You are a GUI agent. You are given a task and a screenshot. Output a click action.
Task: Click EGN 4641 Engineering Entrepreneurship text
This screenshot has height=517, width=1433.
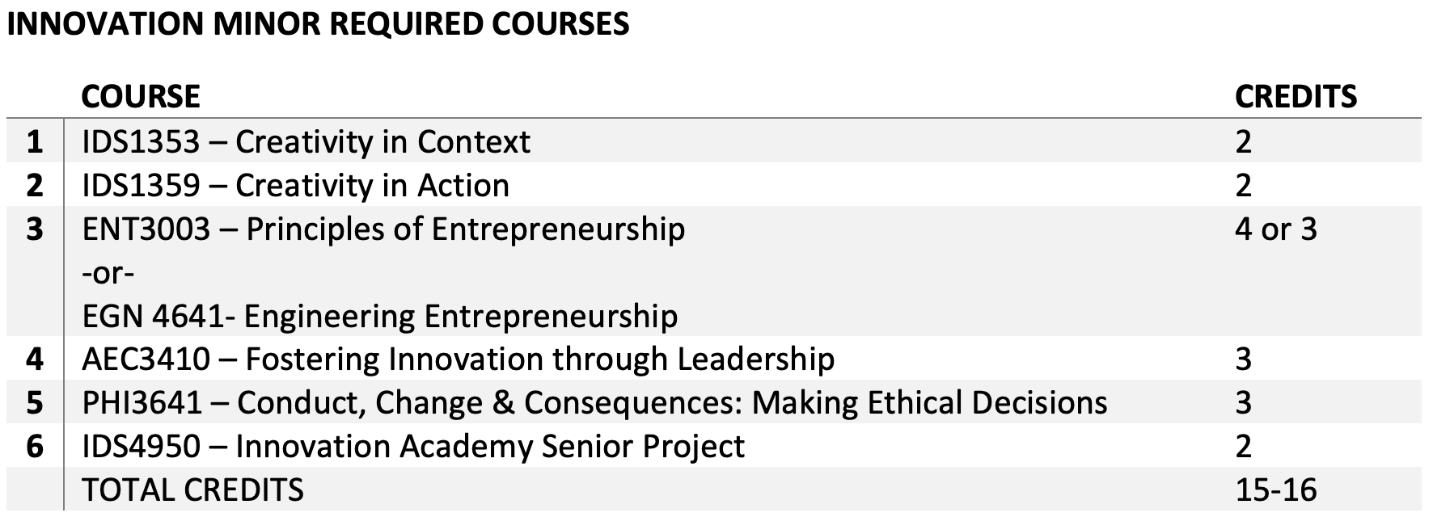pyautogui.click(x=380, y=316)
